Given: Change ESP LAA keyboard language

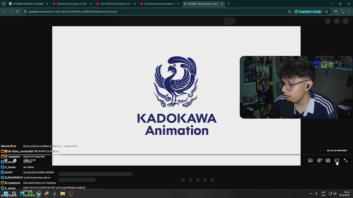Looking at the screenshot, I should click(x=323, y=194).
